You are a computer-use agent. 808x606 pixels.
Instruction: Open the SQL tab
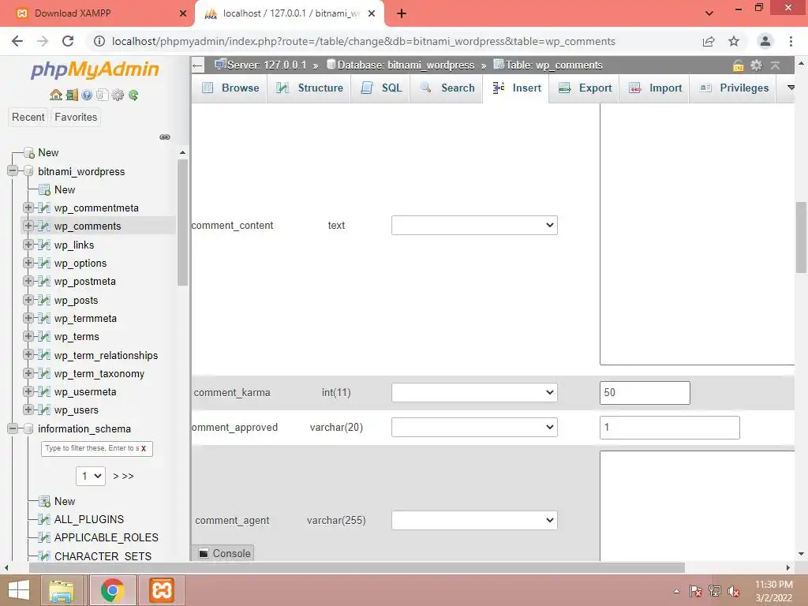[x=381, y=88]
